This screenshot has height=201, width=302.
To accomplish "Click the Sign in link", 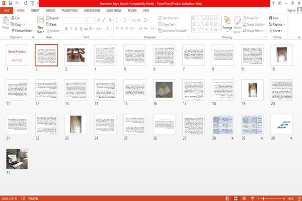I will pos(291,11).
